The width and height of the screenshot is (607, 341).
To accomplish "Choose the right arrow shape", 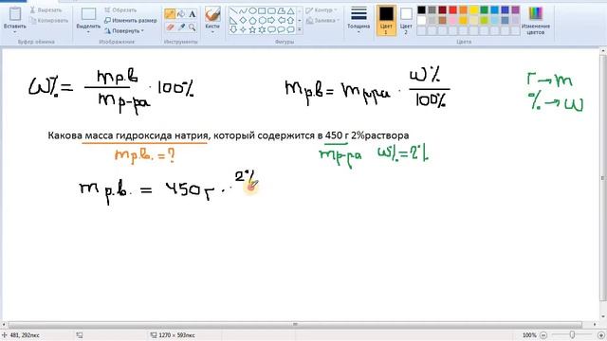I will (x=271, y=20).
